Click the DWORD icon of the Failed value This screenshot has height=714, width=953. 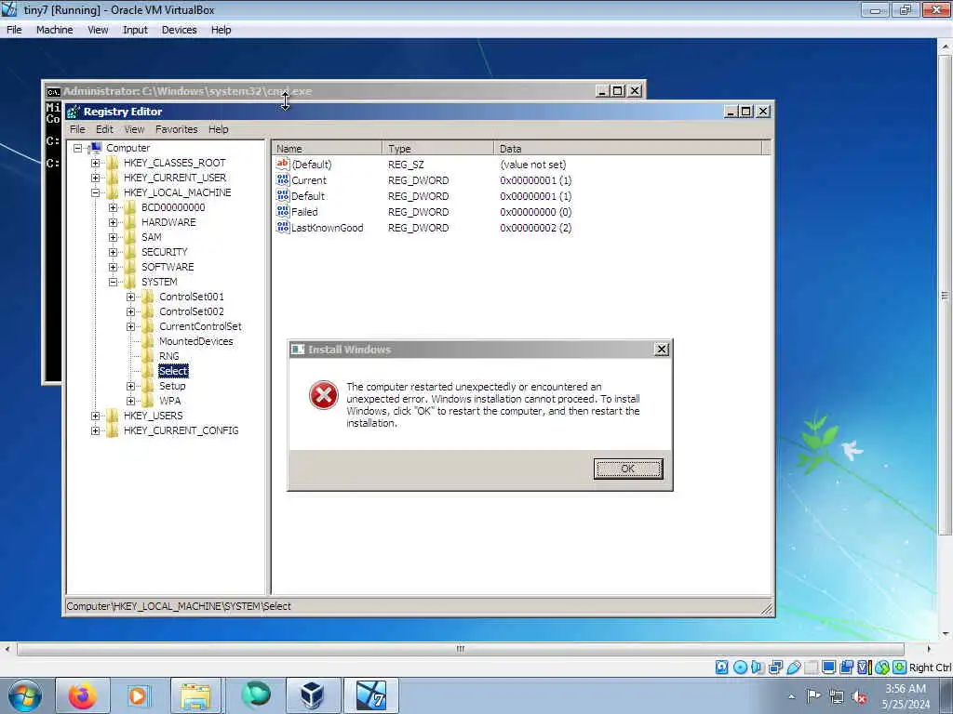coord(283,211)
